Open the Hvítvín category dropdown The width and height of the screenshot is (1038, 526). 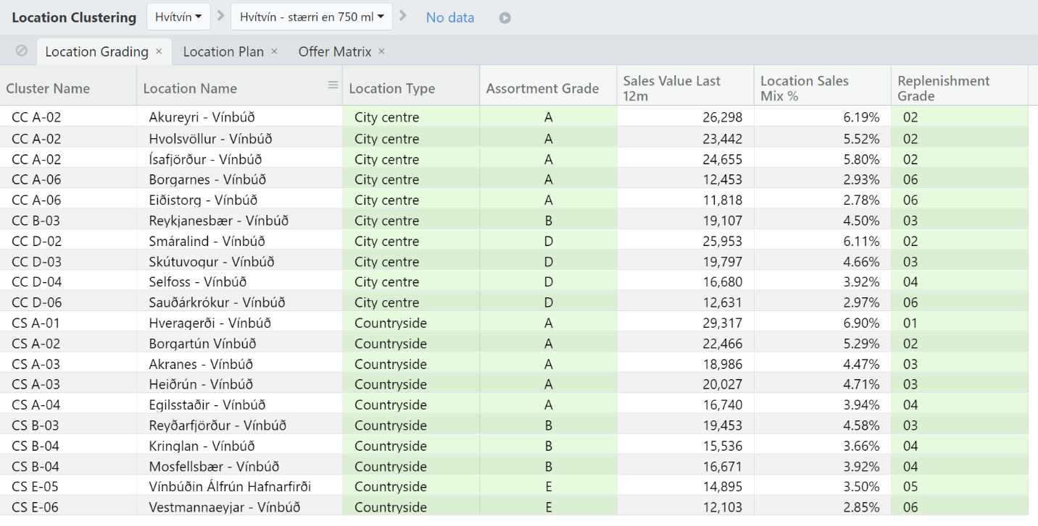click(178, 17)
